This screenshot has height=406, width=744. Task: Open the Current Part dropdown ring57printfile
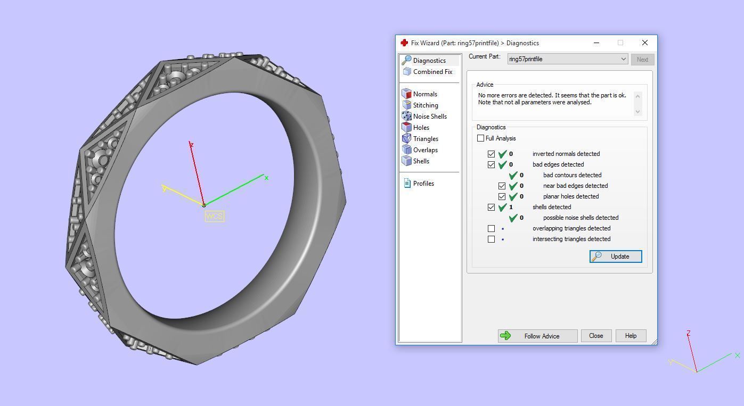[x=568, y=59]
